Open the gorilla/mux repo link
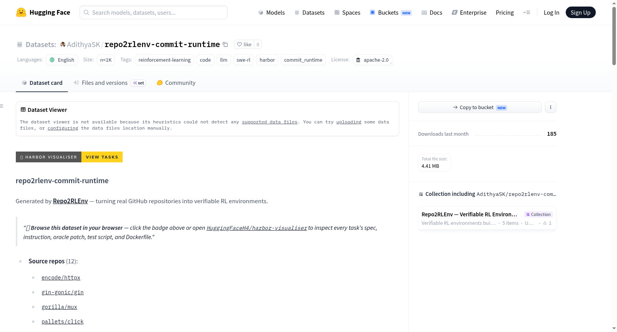This screenshot has height=332, width=617. (59, 307)
